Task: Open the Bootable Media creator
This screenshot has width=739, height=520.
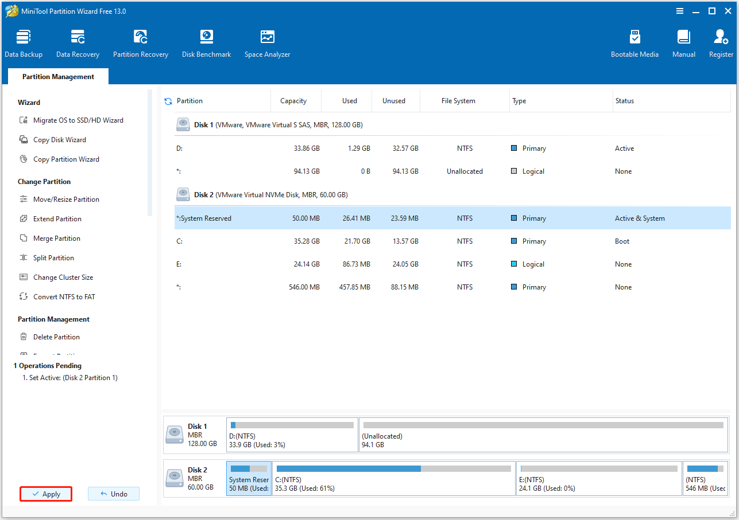Action: pos(634,42)
